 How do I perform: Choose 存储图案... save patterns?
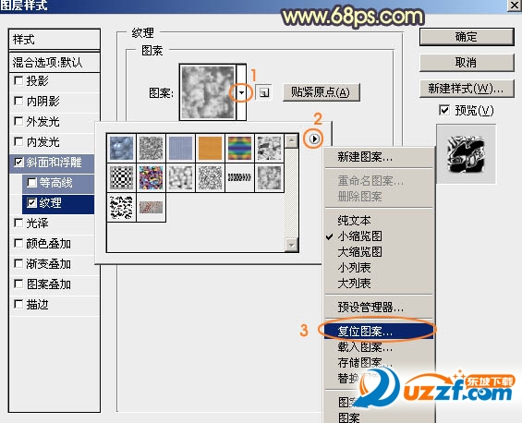coord(379,362)
